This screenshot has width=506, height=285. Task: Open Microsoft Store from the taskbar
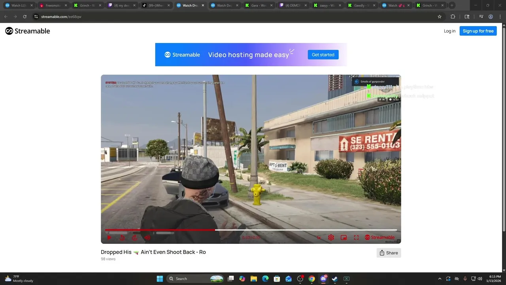[x=277, y=279]
